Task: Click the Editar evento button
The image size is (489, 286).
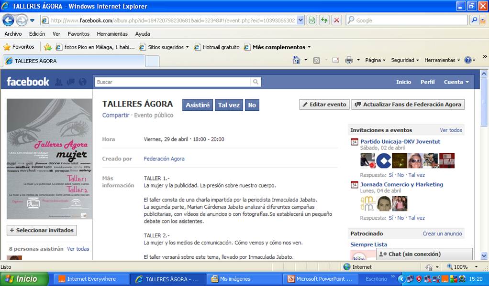Action: coord(325,105)
